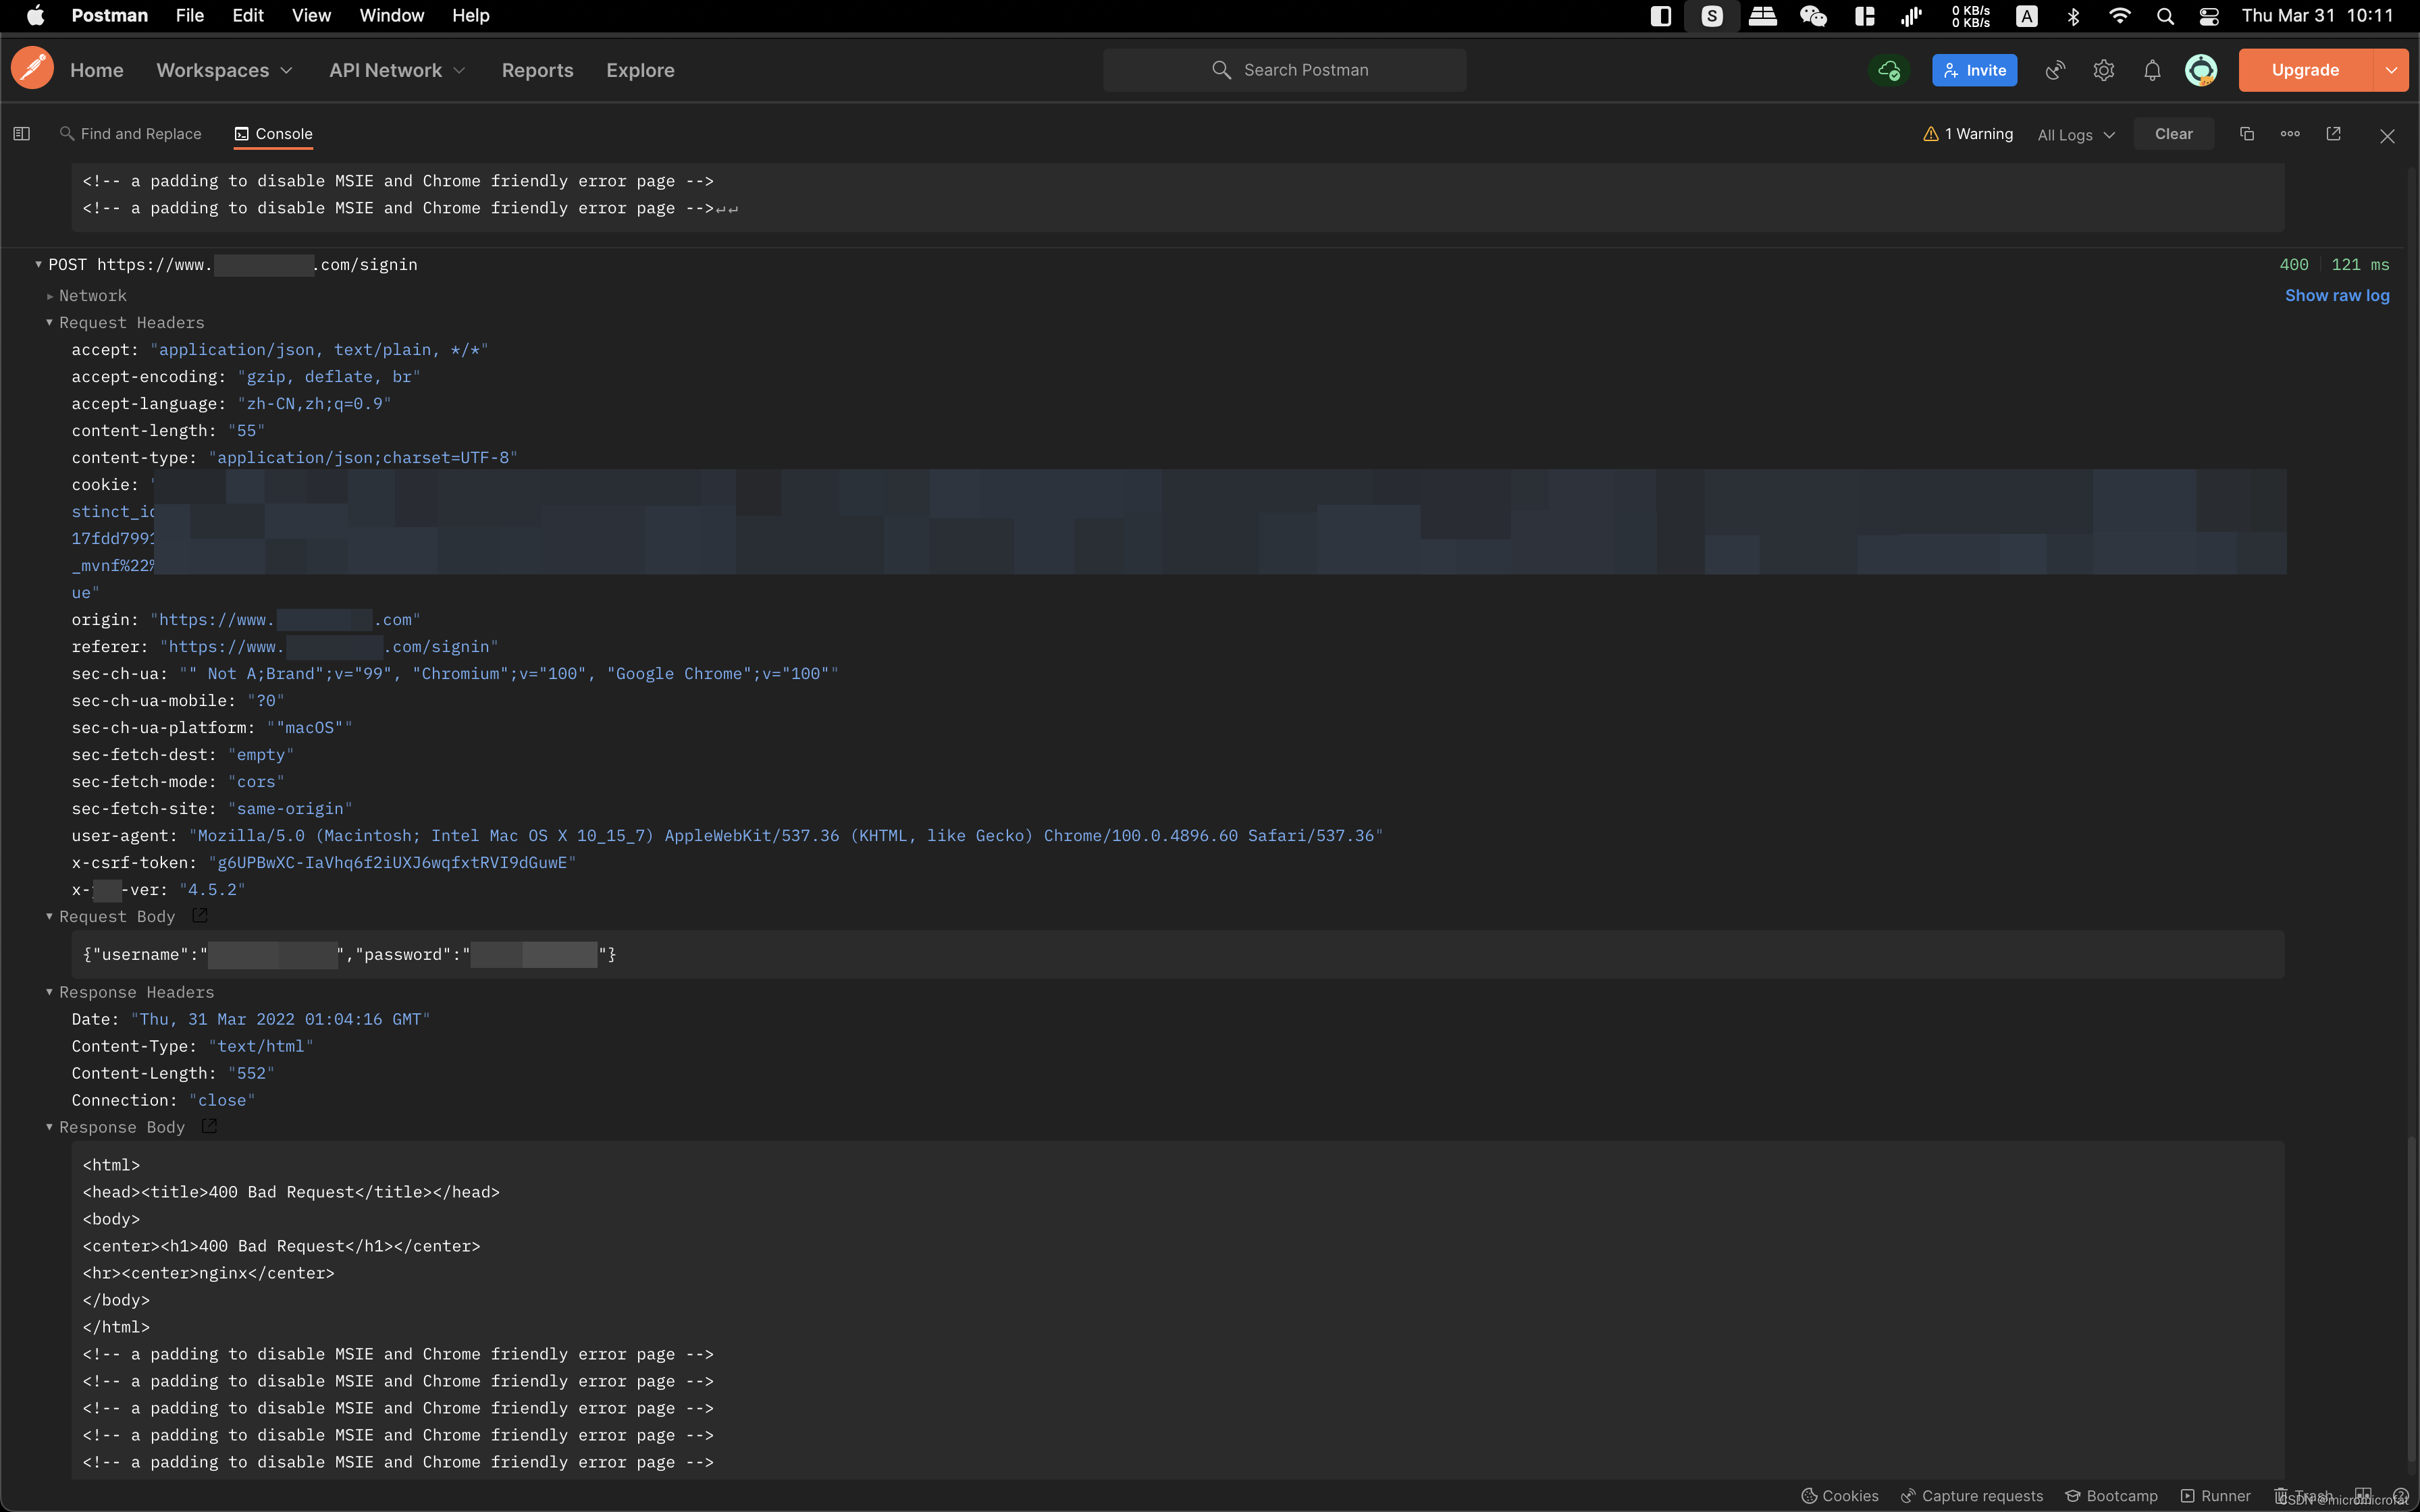Click the Postman logo icon
Image resolution: width=2420 pixels, height=1512 pixels.
(x=33, y=69)
